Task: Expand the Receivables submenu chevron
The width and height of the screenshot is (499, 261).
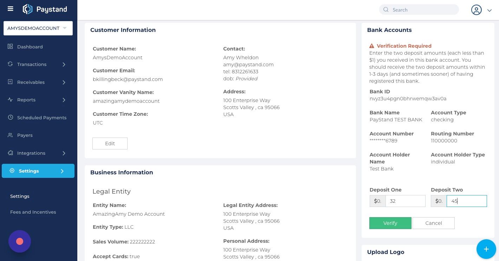Action: [64, 82]
